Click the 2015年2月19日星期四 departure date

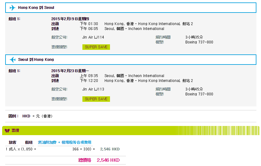pos(70,19)
